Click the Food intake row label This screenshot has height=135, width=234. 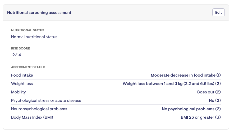tap(22, 75)
